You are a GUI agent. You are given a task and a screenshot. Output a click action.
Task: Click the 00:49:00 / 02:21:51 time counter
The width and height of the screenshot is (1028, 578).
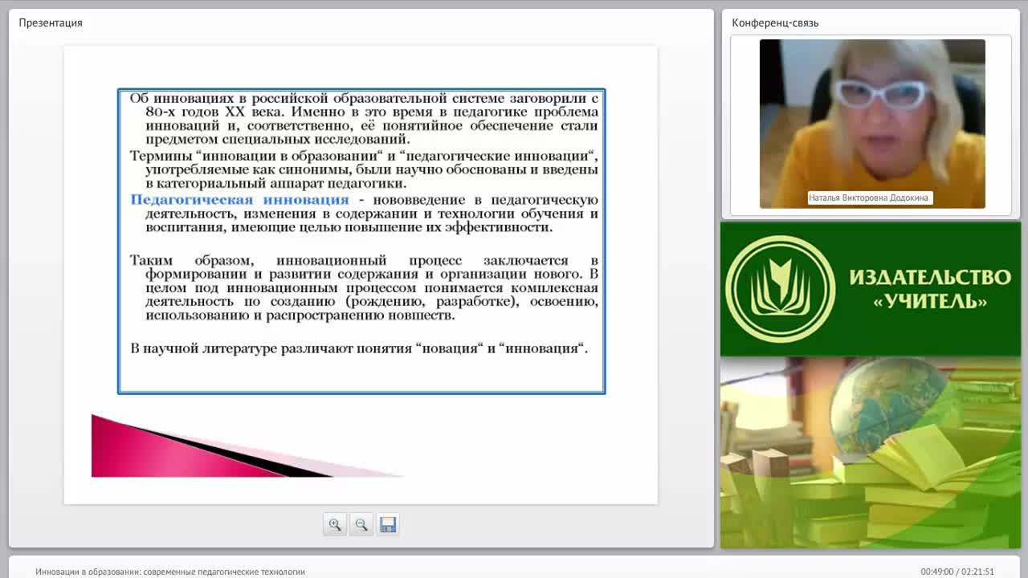957,572
